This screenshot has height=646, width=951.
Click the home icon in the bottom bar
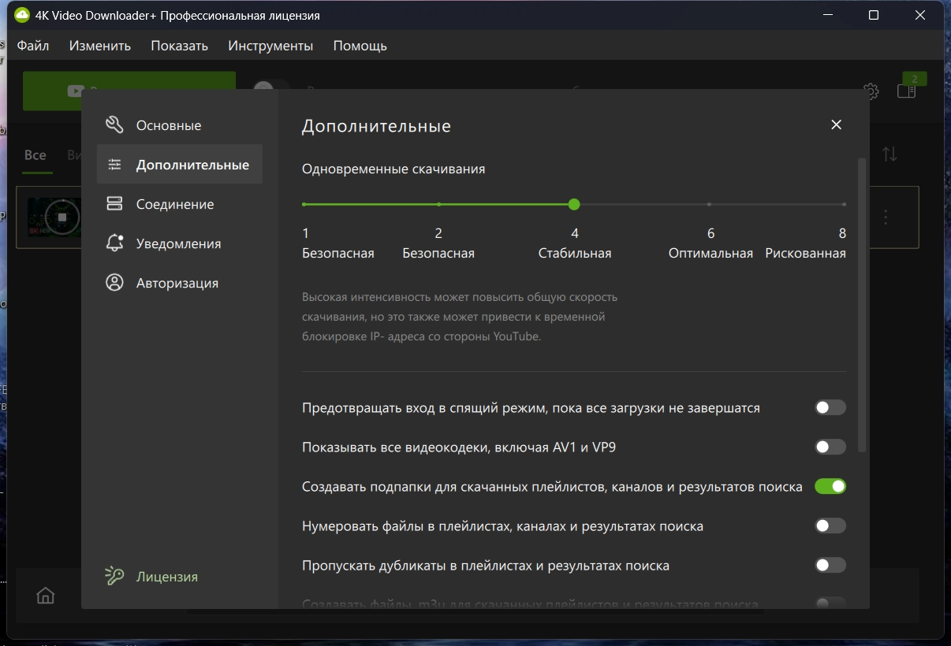[x=46, y=596]
